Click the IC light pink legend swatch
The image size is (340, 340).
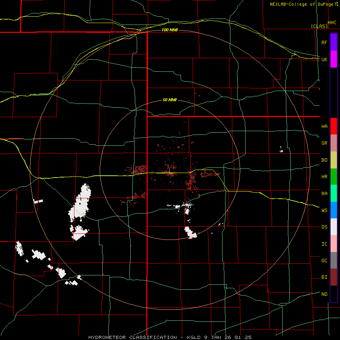(x=334, y=244)
